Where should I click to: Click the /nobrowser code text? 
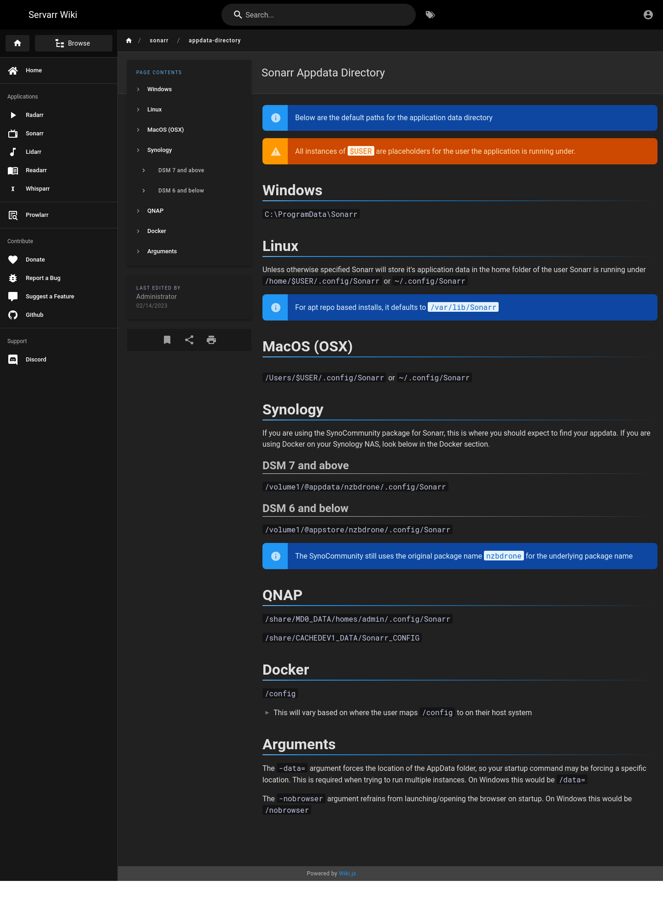pos(287,810)
